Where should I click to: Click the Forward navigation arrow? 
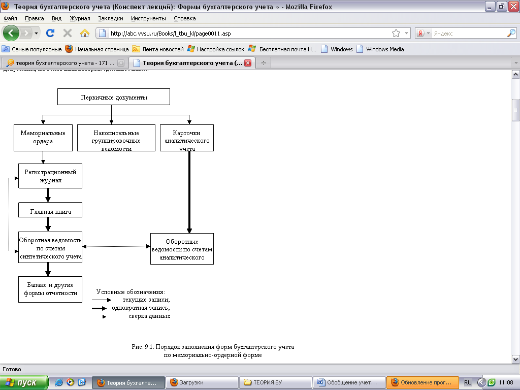pyautogui.click(x=26, y=33)
